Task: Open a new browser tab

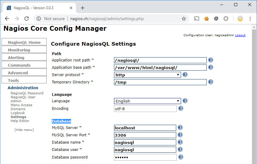Action: tap(83, 8)
